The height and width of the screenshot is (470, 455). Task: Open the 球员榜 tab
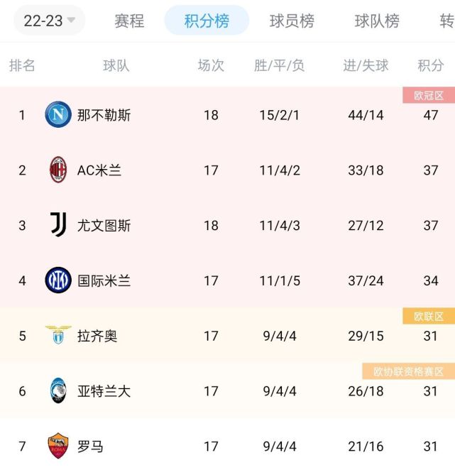pos(292,21)
